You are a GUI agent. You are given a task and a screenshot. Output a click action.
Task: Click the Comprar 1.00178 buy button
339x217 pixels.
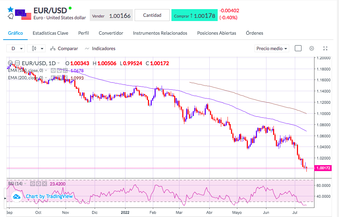click(194, 16)
